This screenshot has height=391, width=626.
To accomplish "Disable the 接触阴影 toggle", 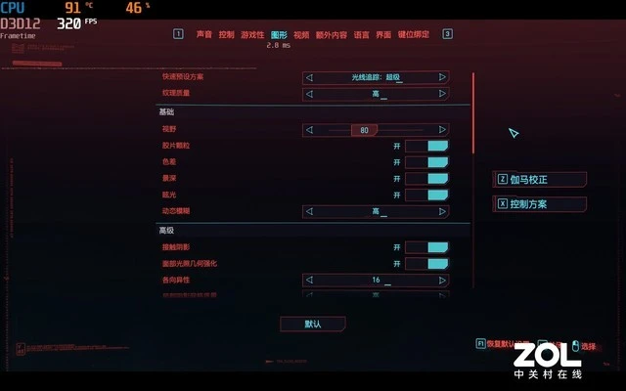I will tap(426, 247).
